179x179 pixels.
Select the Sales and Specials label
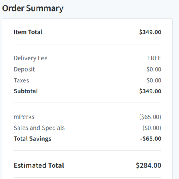[x=39, y=128]
